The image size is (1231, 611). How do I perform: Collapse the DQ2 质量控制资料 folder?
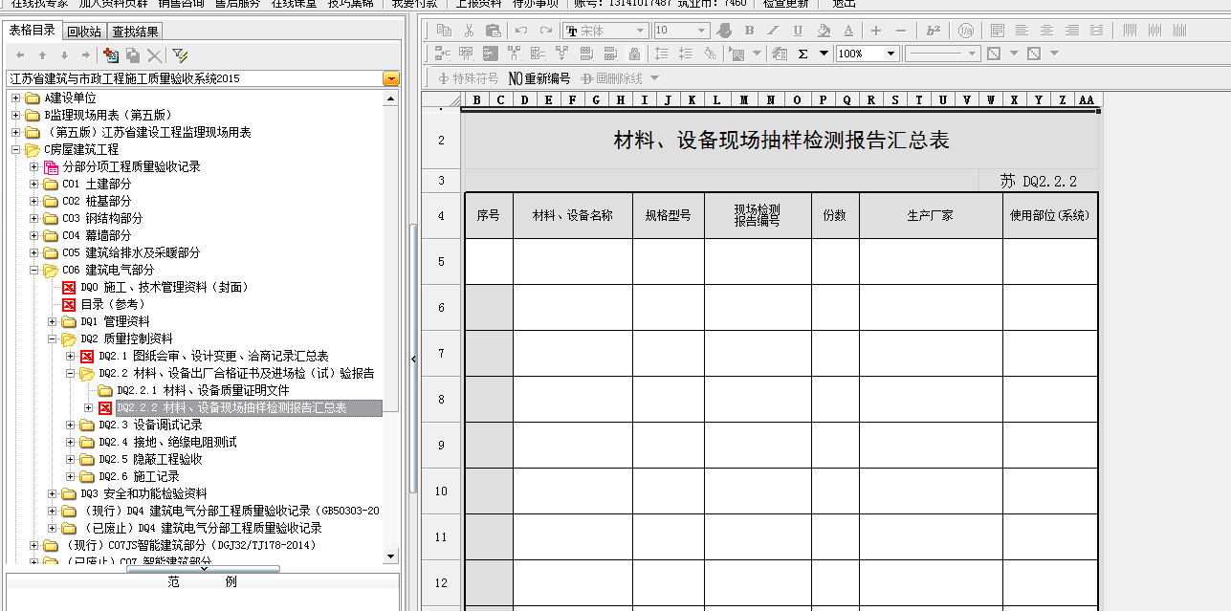pos(53,338)
